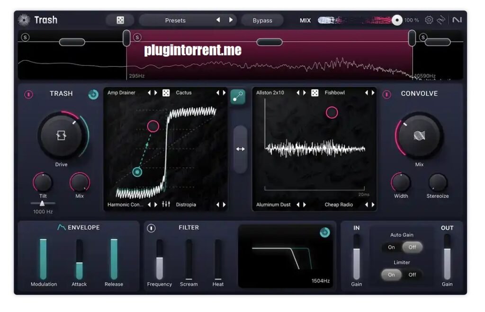Click the IN Gain slider
Viewport: 485px width, 312px height.
356,257
